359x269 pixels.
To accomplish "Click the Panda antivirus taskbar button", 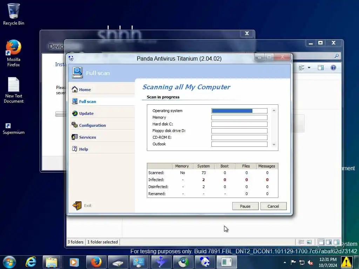I will click(205, 262).
